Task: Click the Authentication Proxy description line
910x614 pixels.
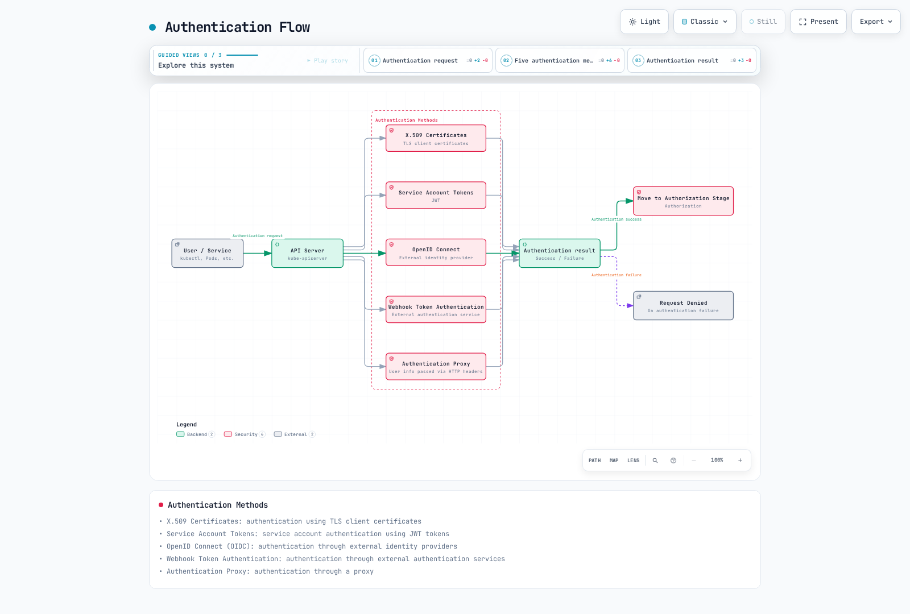Action: coord(270,571)
